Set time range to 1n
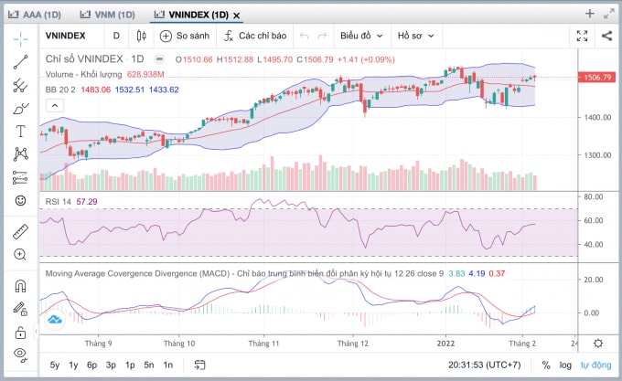 pyautogui.click(x=167, y=365)
